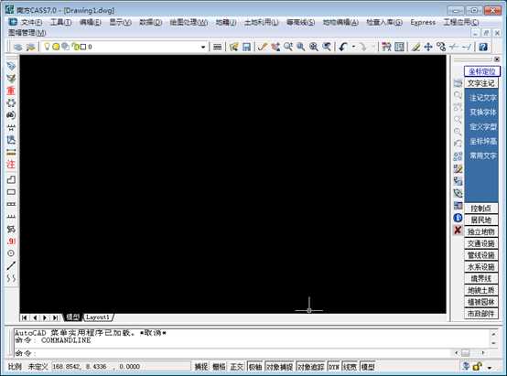Toggle the layer on/off lightbulb in layer box

47,47
